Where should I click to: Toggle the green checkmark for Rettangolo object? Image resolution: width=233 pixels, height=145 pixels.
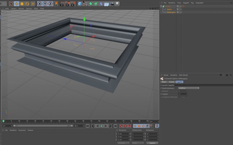click(x=181, y=12)
